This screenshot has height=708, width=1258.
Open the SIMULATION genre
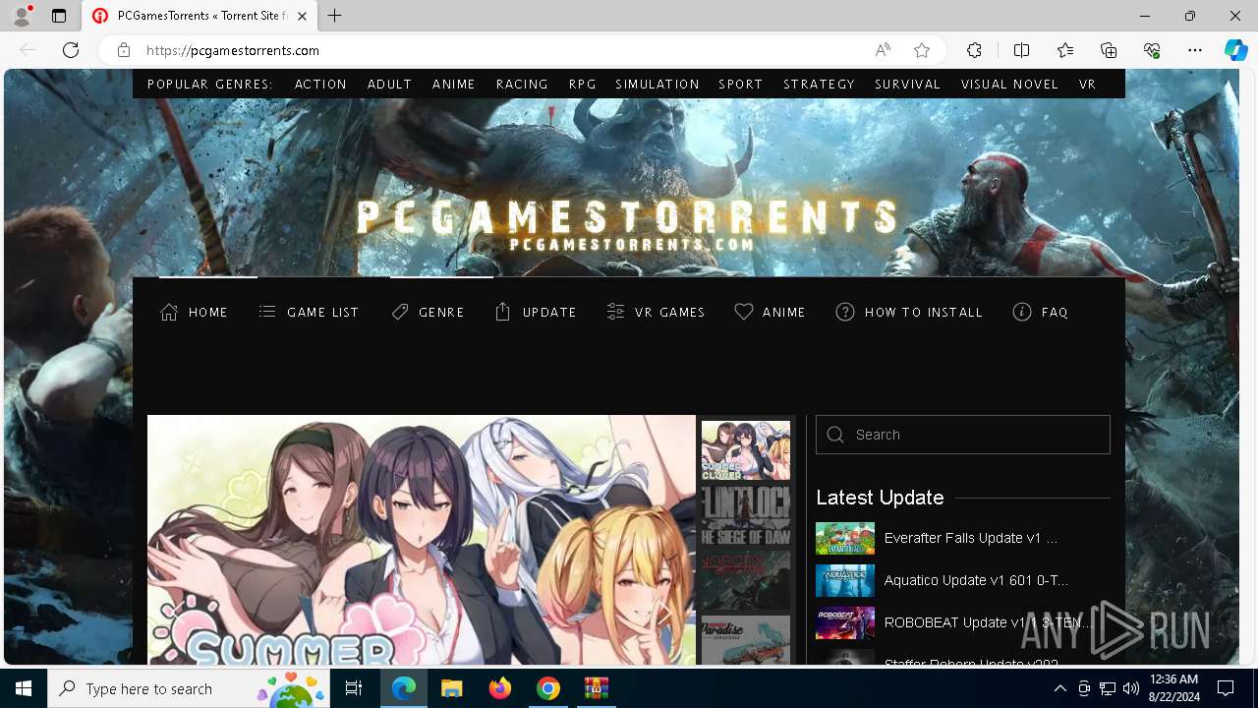point(658,84)
